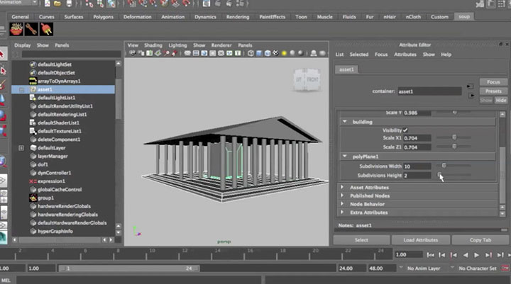Image resolution: width=511 pixels, height=284 pixels.
Task: Click the checkered texture viewport icon
Action: (275, 53)
